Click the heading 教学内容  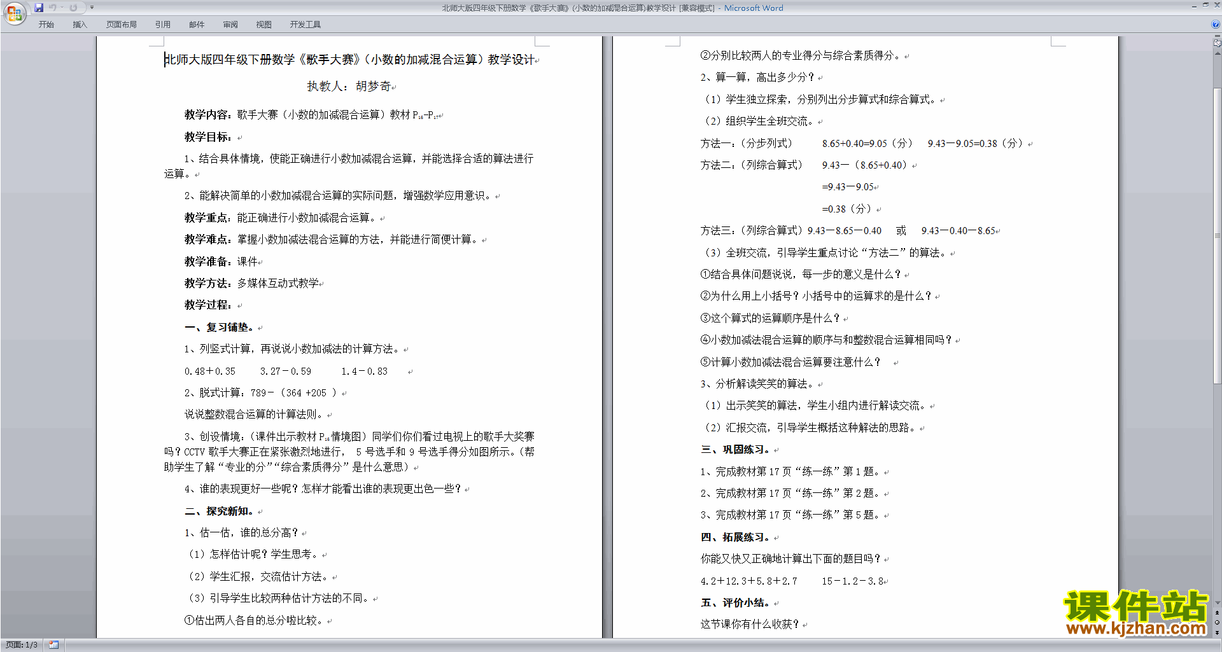207,115
